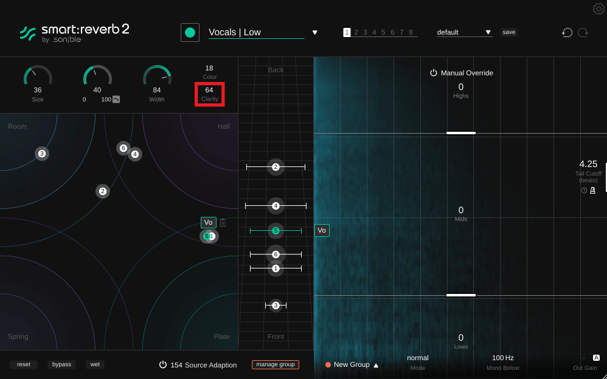Click the reset button
Image resolution: width=607 pixels, height=379 pixels.
point(24,364)
